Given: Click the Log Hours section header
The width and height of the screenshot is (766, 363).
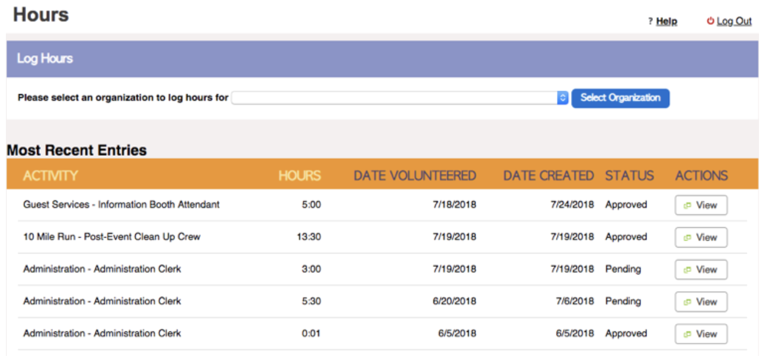Looking at the screenshot, I should [45, 59].
